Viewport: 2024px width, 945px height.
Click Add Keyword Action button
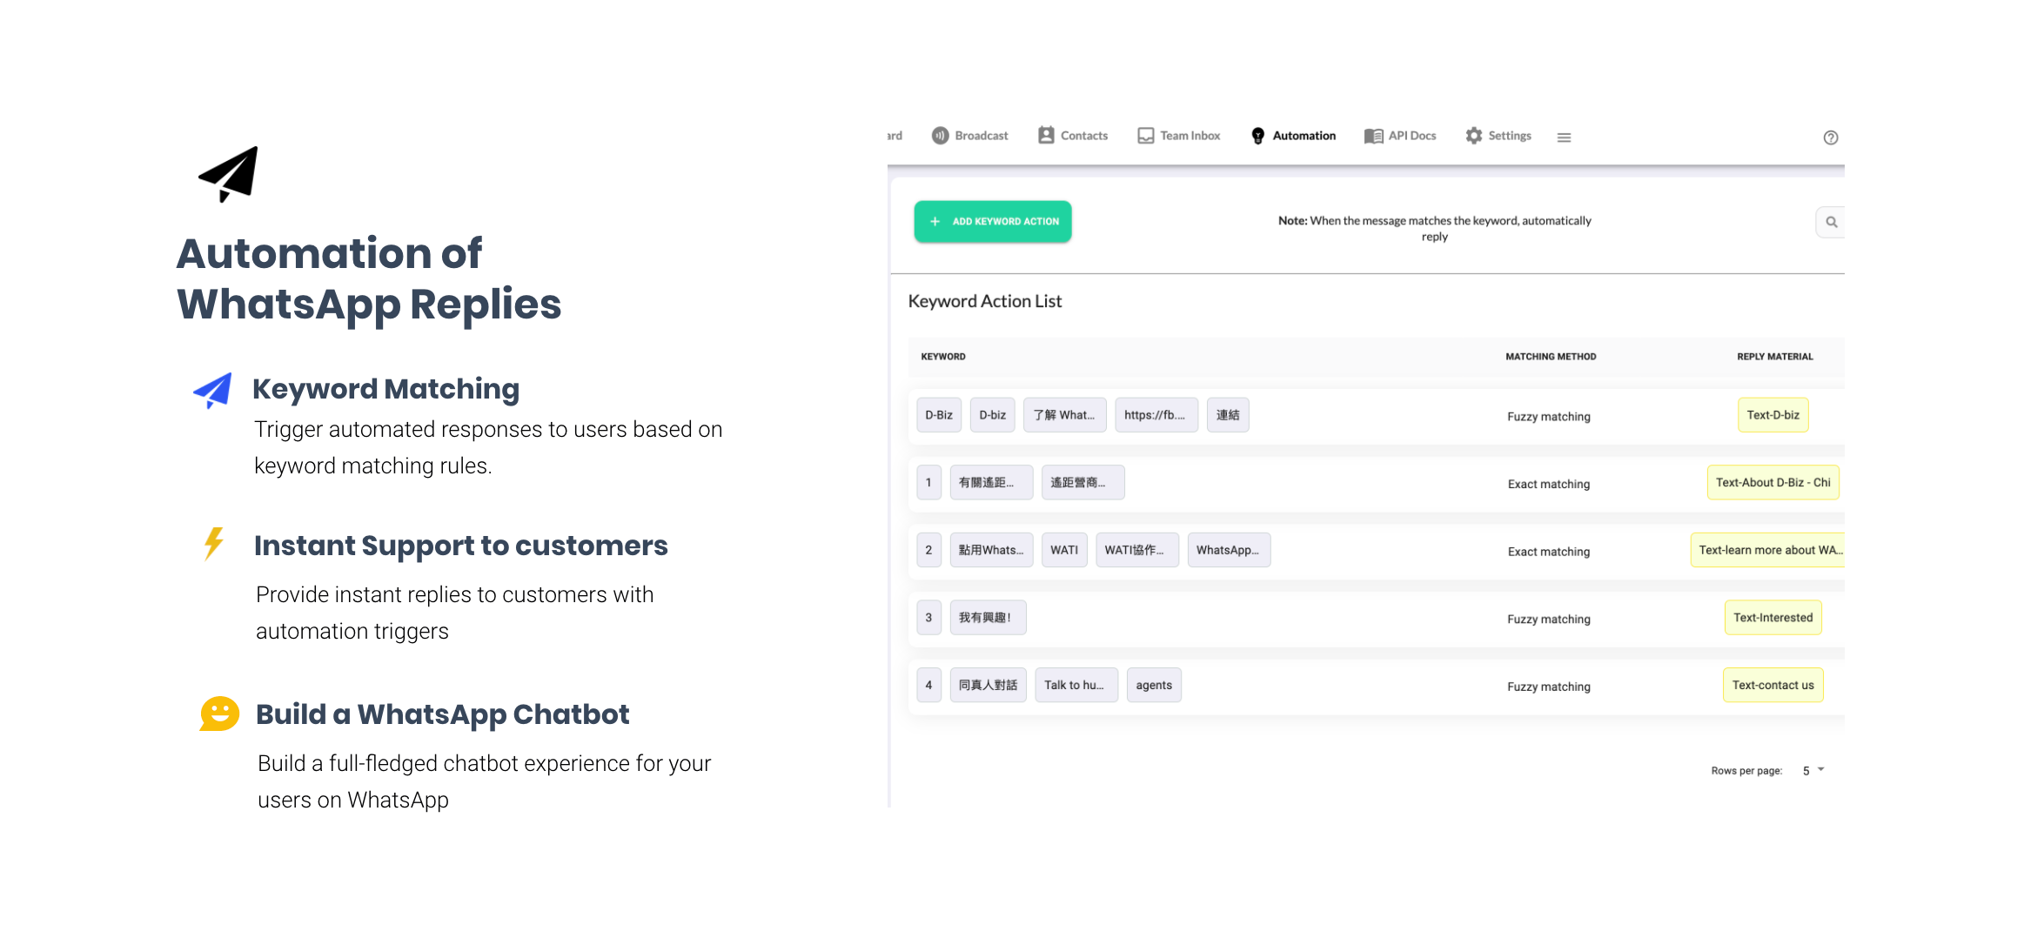[x=993, y=222]
